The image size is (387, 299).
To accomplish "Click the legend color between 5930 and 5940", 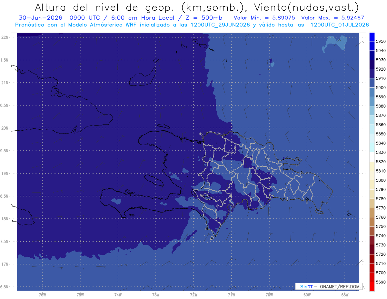I will pos(372,55).
